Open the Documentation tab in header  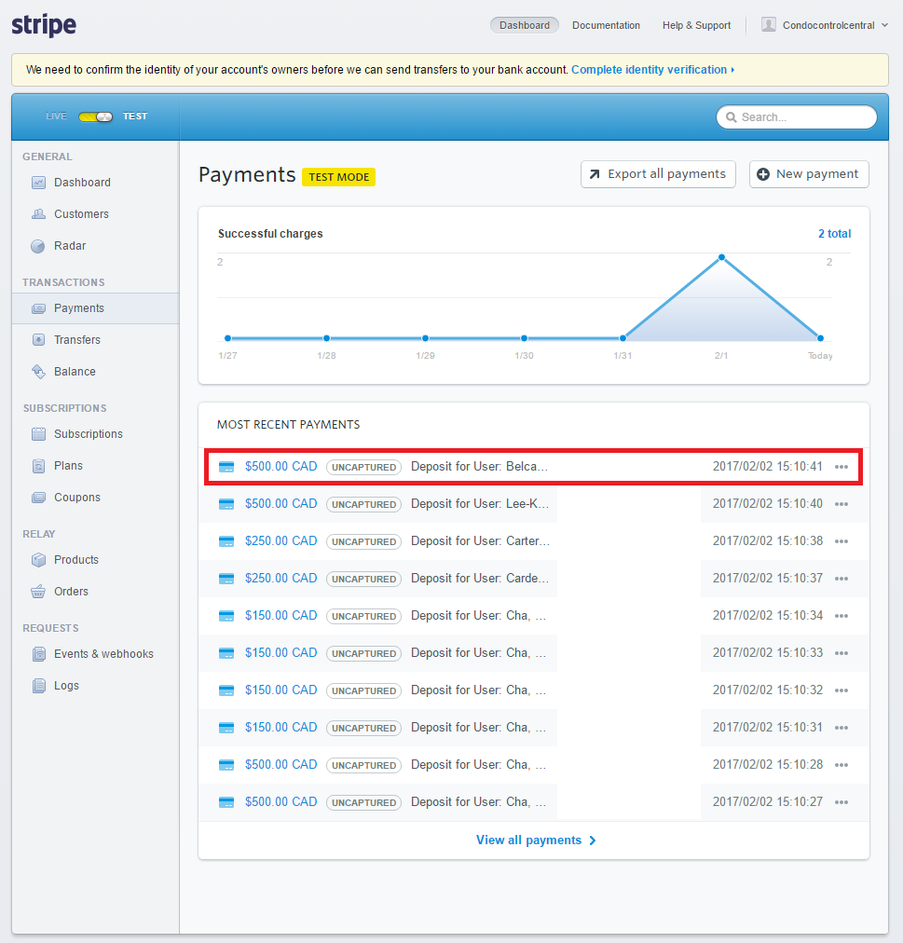[x=606, y=25]
